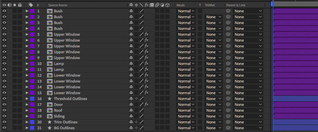
Task: Hide layer 17 Door with its eye toggle
Action: [x=4, y=104]
